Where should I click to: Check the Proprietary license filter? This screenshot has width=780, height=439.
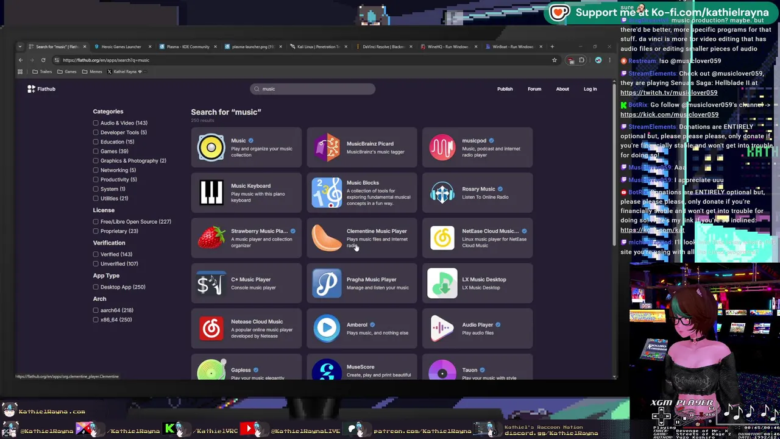[96, 231]
